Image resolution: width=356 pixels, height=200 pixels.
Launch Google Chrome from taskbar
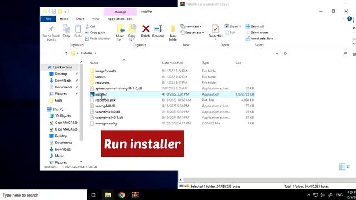coord(122,195)
